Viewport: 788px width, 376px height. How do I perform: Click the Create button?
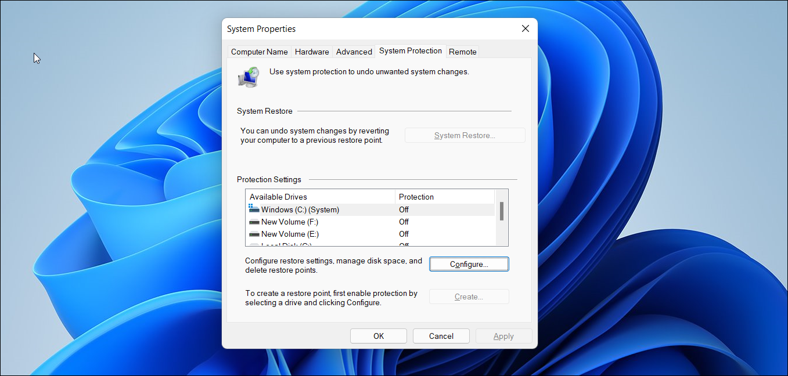click(x=469, y=297)
